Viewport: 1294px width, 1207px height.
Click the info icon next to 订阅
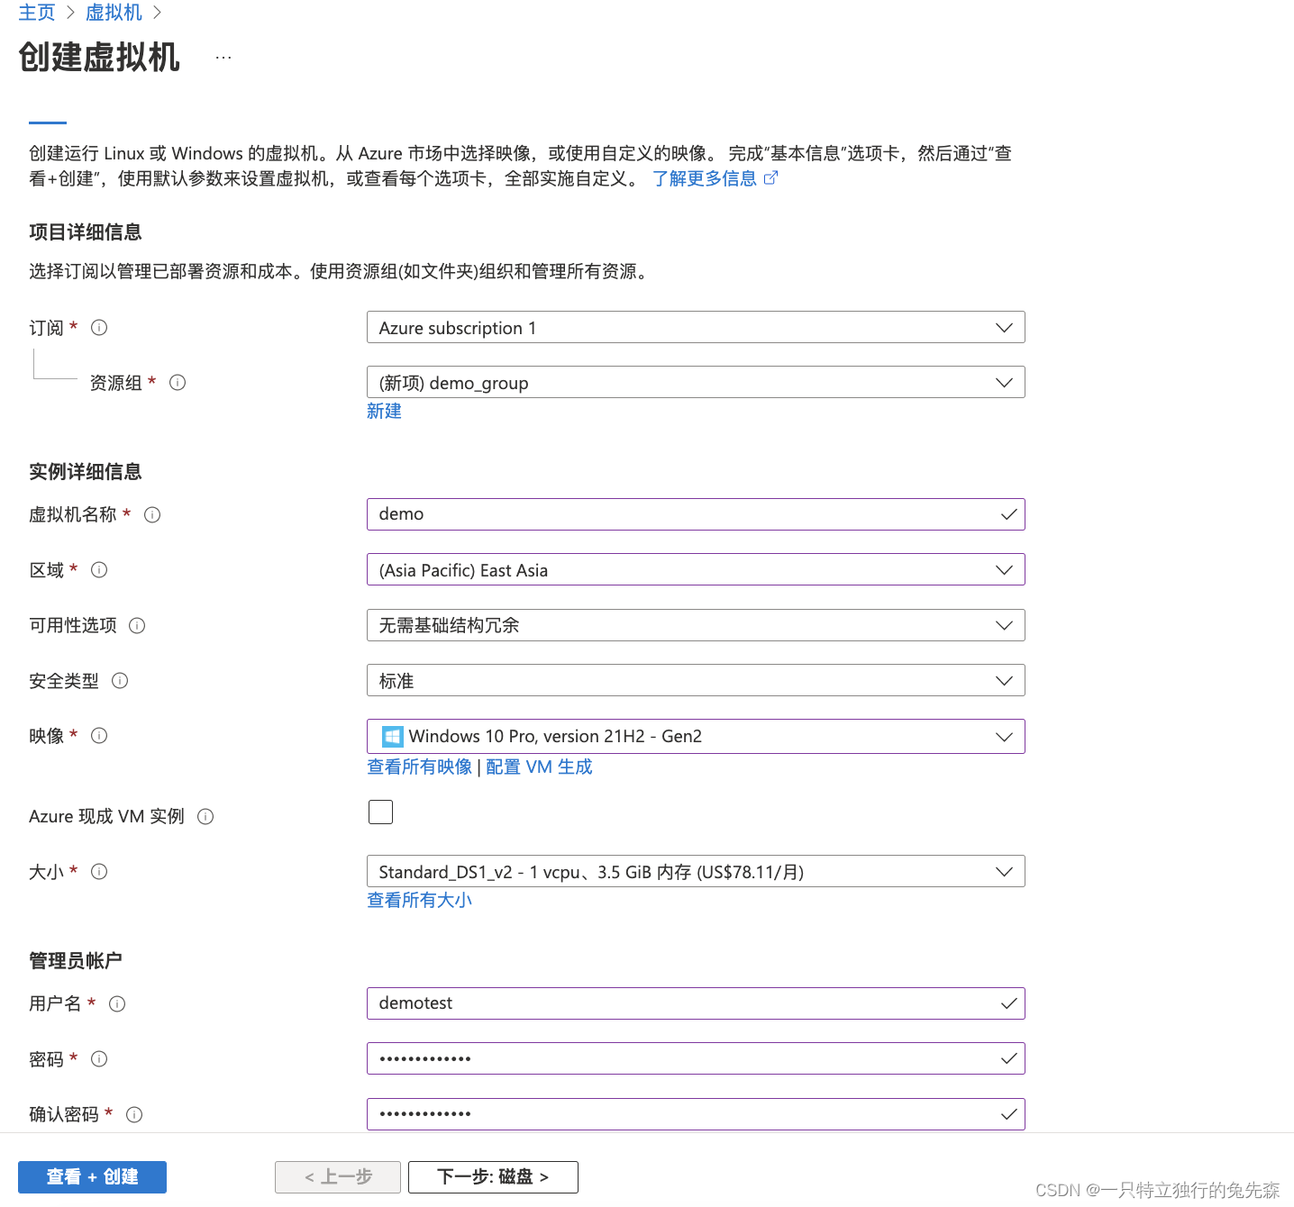99,328
